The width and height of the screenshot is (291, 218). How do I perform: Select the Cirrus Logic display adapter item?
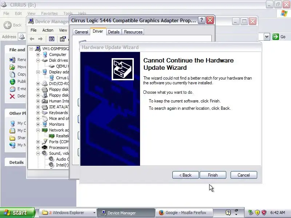(x=62, y=78)
